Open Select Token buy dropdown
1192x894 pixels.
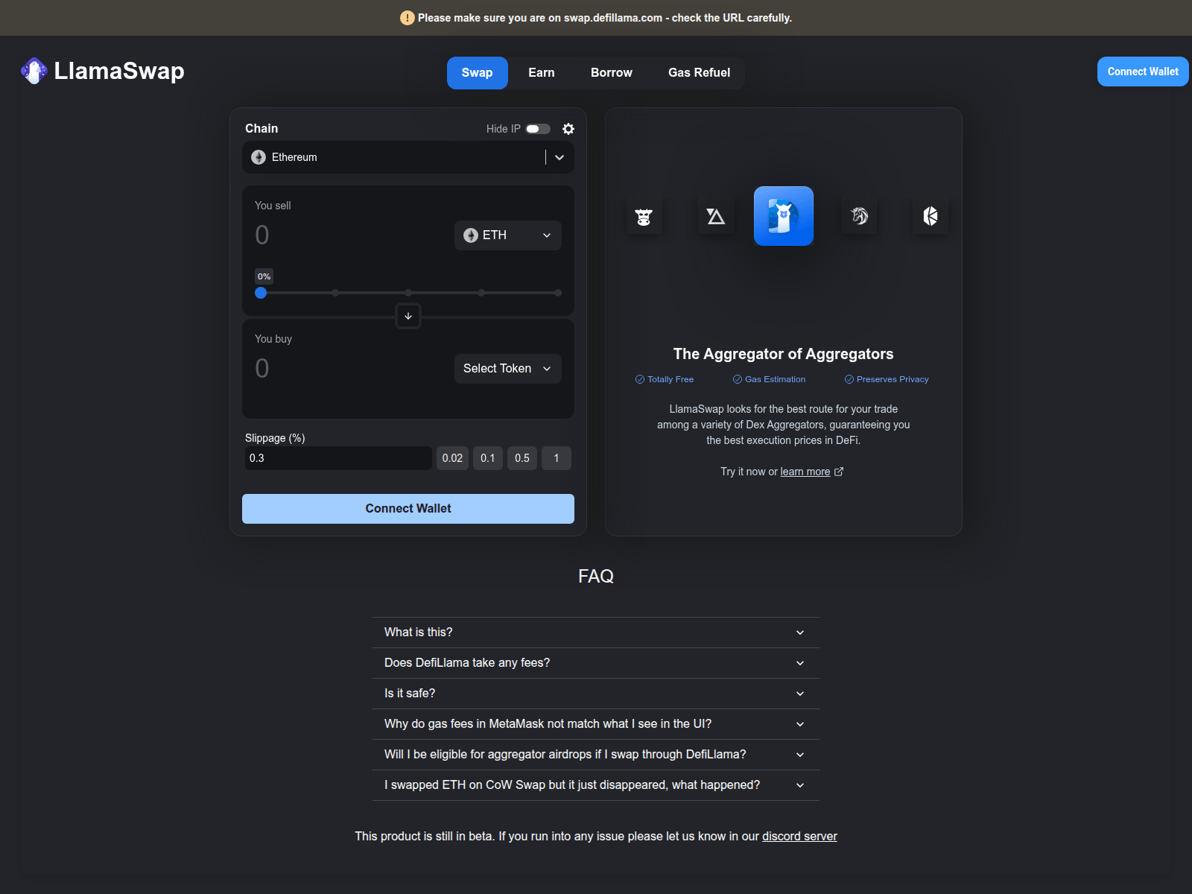tap(507, 369)
